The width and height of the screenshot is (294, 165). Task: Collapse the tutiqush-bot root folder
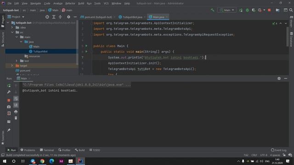coord(8,22)
